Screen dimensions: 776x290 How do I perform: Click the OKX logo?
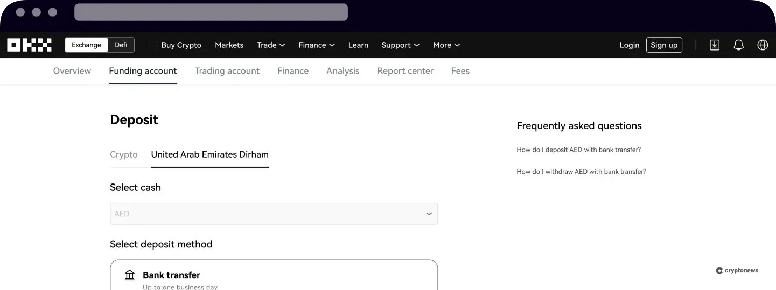coord(30,45)
